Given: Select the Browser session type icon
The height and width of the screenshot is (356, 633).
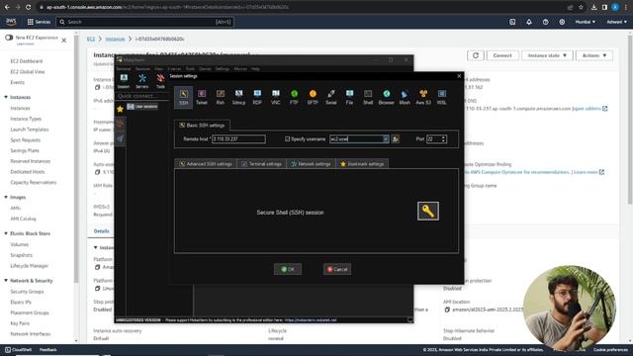Looking at the screenshot, I should (x=387, y=97).
